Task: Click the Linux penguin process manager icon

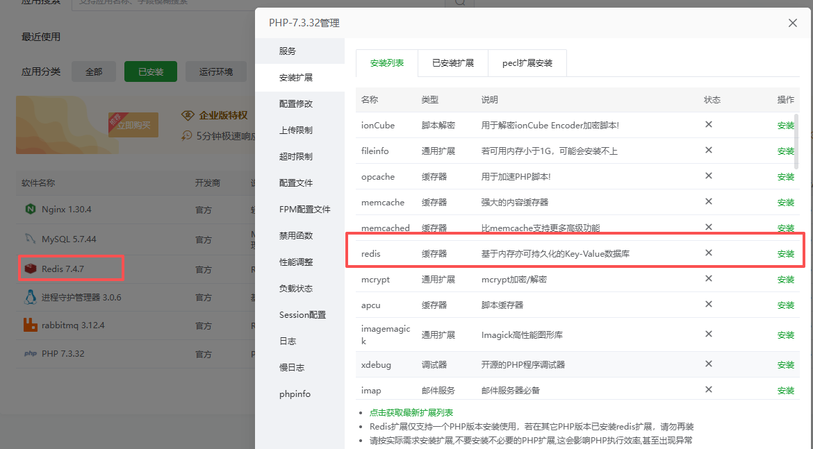Action: pos(31,297)
